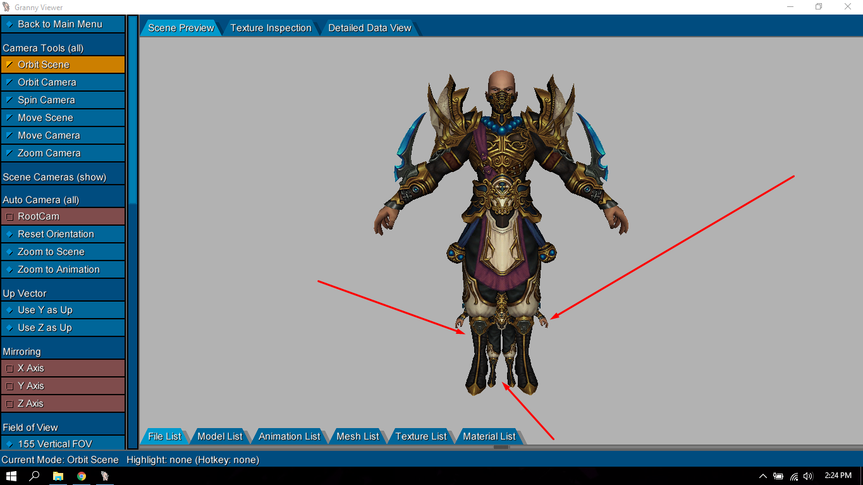Open the File List tab

164,436
